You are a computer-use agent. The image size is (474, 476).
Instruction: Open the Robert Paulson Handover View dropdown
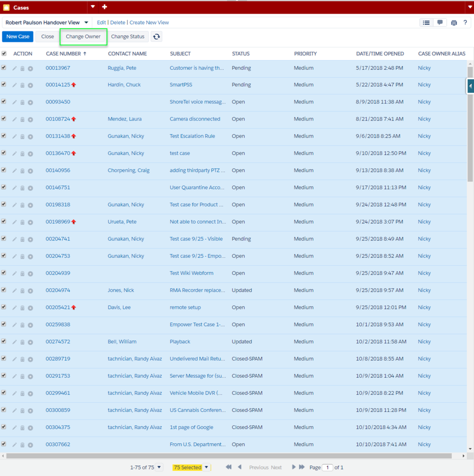click(x=86, y=22)
